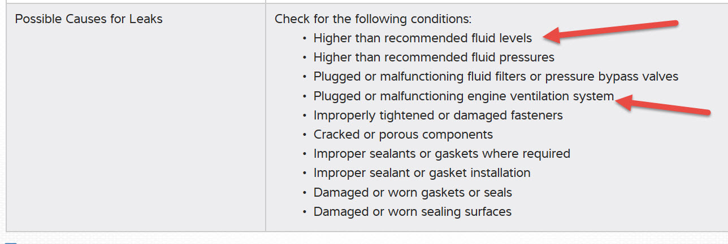The width and height of the screenshot is (728, 244).
Task: Click the 'Possible Causes for Leaks' heading
Action: coord(89,19)
